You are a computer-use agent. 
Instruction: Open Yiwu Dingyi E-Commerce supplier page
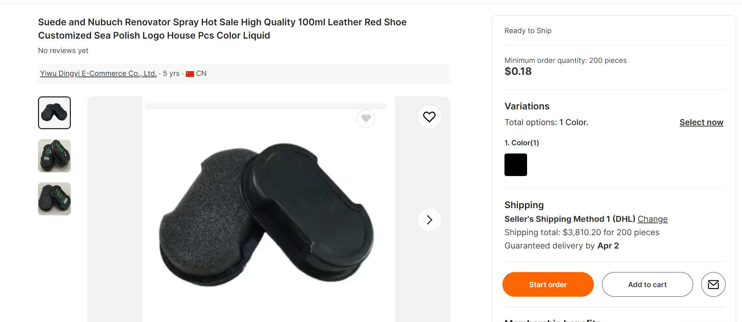pos(98,73)
